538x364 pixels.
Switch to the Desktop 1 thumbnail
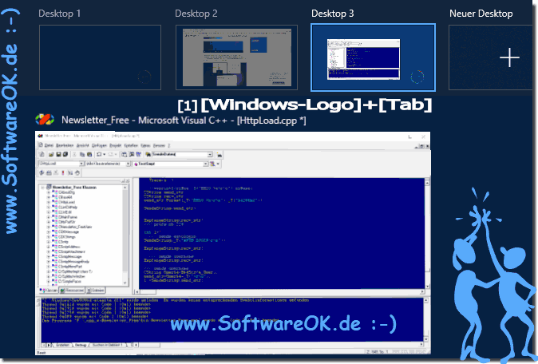tap(100, 57)
